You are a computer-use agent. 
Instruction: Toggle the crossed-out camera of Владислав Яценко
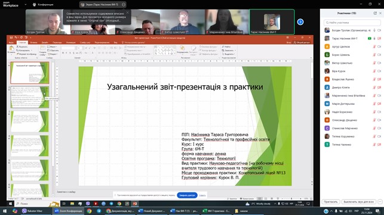pos(379,79)
